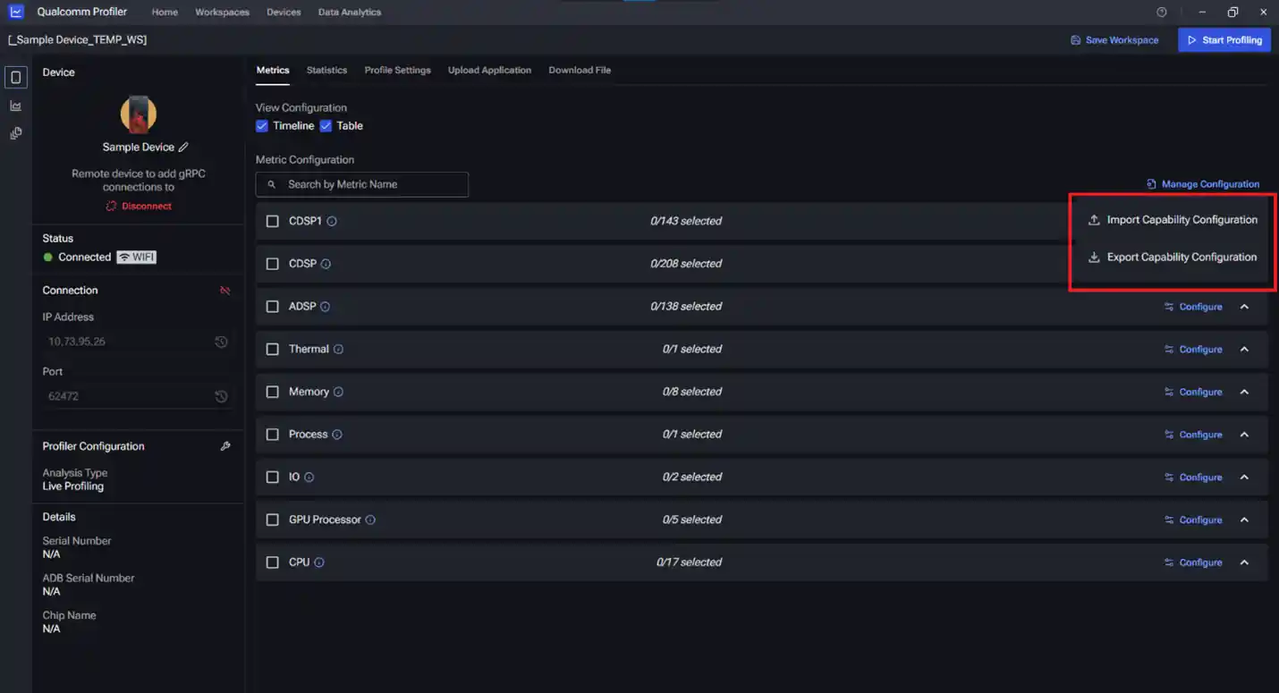This screenshot has height=693, width=1279.
Task: Collapse the Memory metric section
Action: click(x=1244, y=391)
